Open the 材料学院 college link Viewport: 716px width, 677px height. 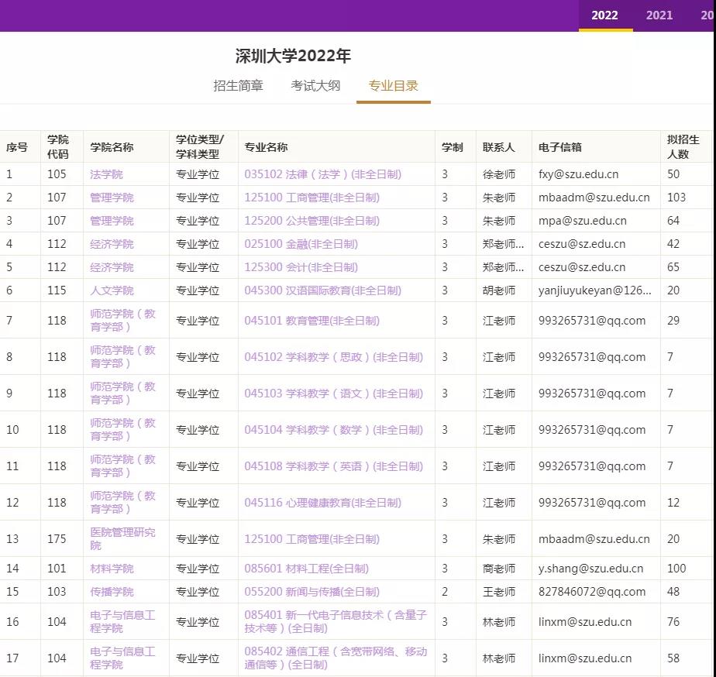pos(112,569)
